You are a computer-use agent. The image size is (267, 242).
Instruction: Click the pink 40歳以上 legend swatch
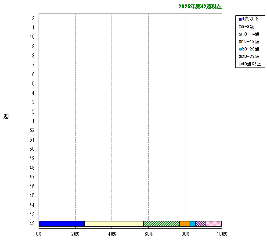[x=240, y=64]
